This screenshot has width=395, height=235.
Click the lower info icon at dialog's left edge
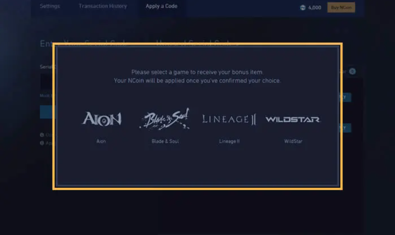click(42, 143)
